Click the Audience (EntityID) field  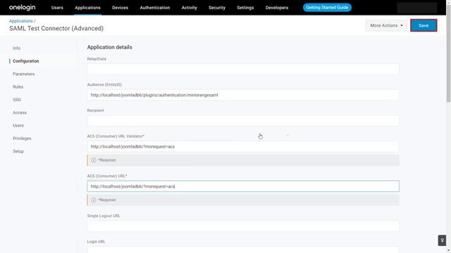(x=243, y=95)
